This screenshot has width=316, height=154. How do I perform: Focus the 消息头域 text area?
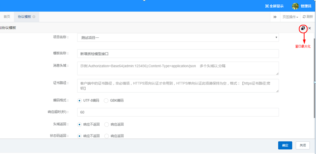coord(178,68)
